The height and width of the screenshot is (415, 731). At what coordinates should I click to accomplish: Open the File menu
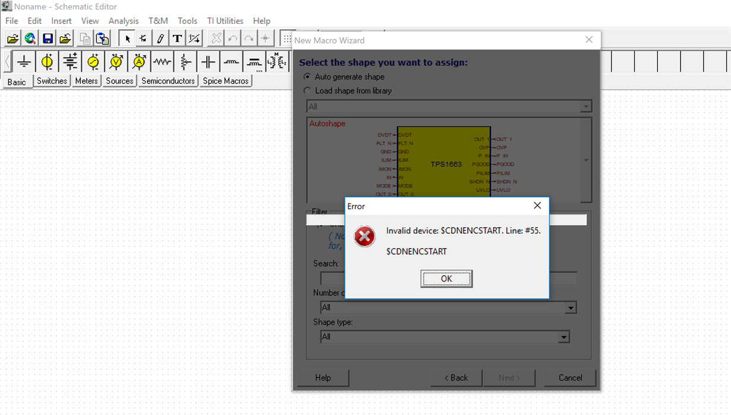pyautogui.click(x=11, y=21)
